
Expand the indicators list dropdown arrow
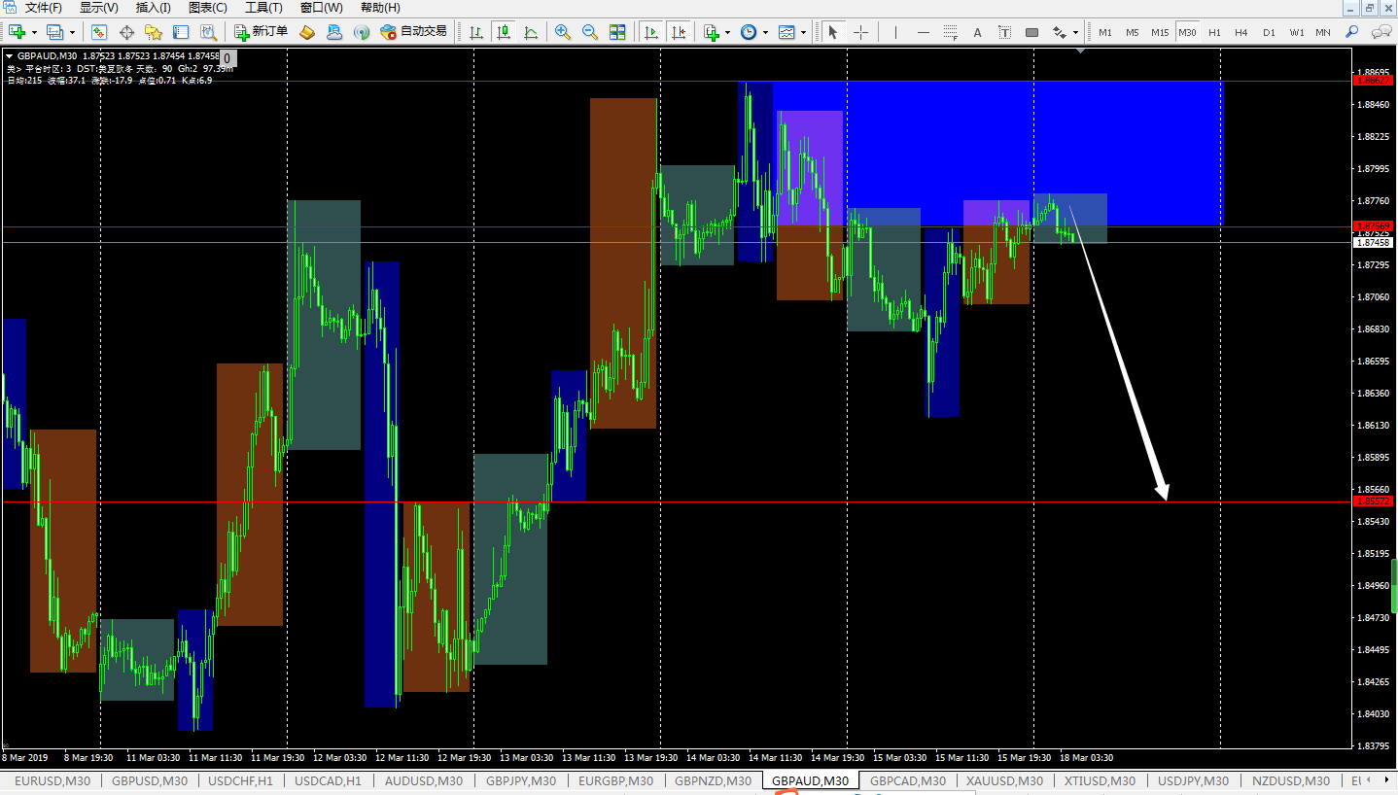tap(727, 33)
